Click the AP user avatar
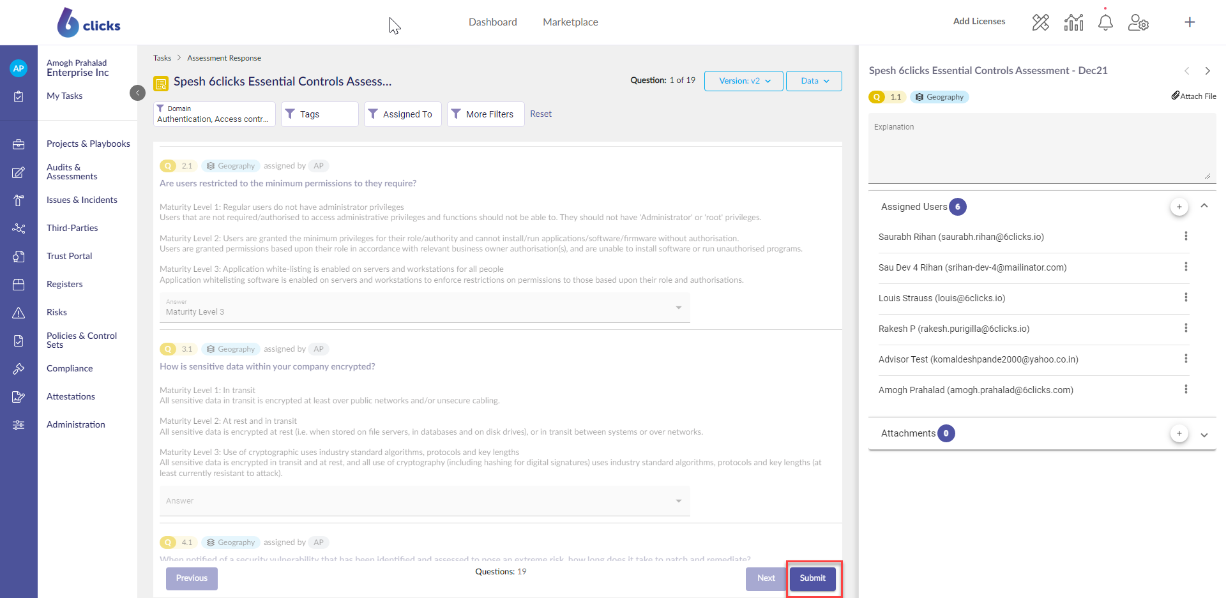 (19, 68)
